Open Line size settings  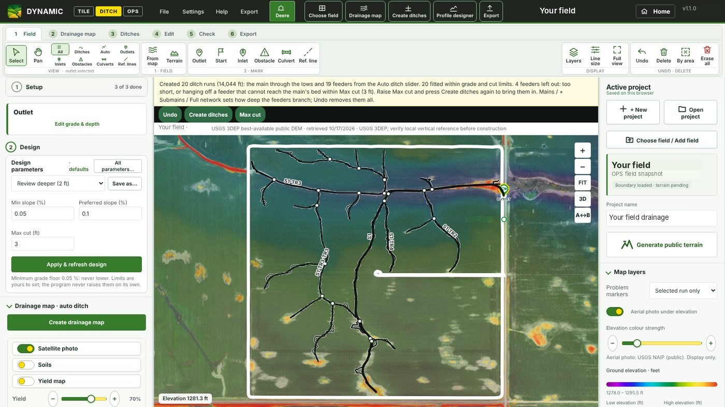click(596, 55)
